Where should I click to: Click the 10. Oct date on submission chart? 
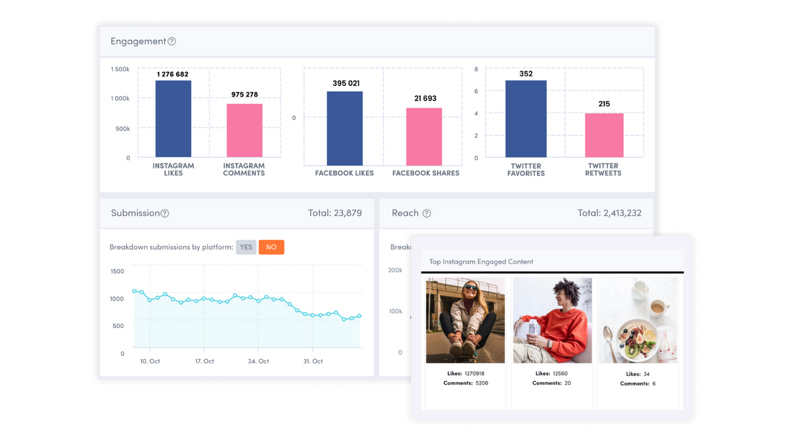pos(150,361)
